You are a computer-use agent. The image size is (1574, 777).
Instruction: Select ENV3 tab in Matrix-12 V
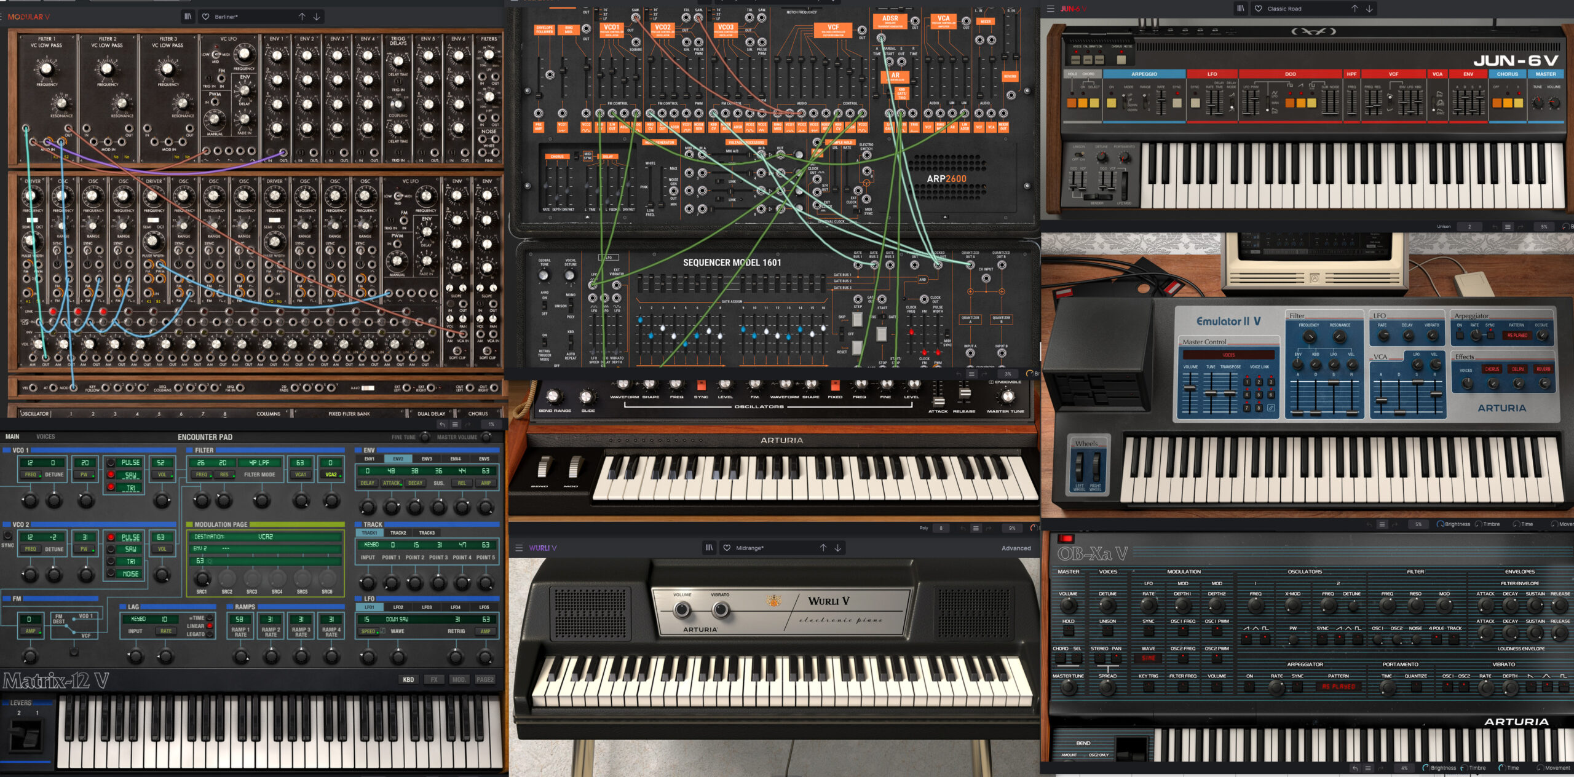pyautogui.click(x=427, y=459)
